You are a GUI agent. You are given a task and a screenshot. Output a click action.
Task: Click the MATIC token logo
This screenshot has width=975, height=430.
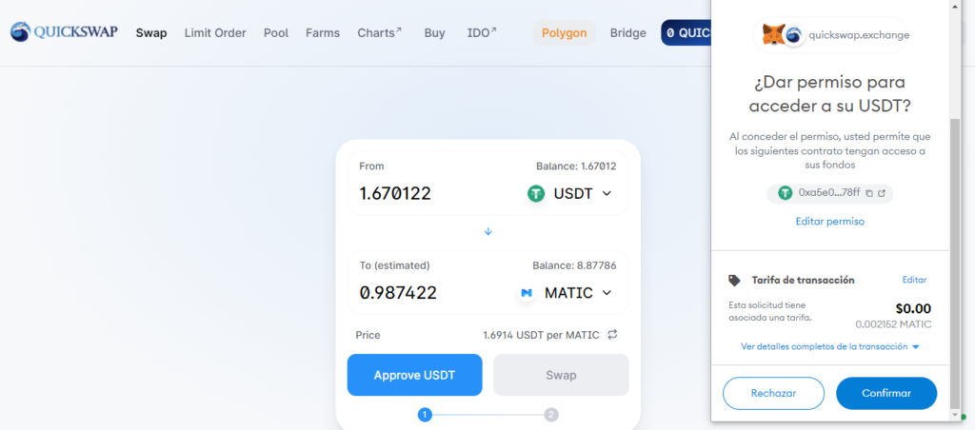(x=527, y=293)
